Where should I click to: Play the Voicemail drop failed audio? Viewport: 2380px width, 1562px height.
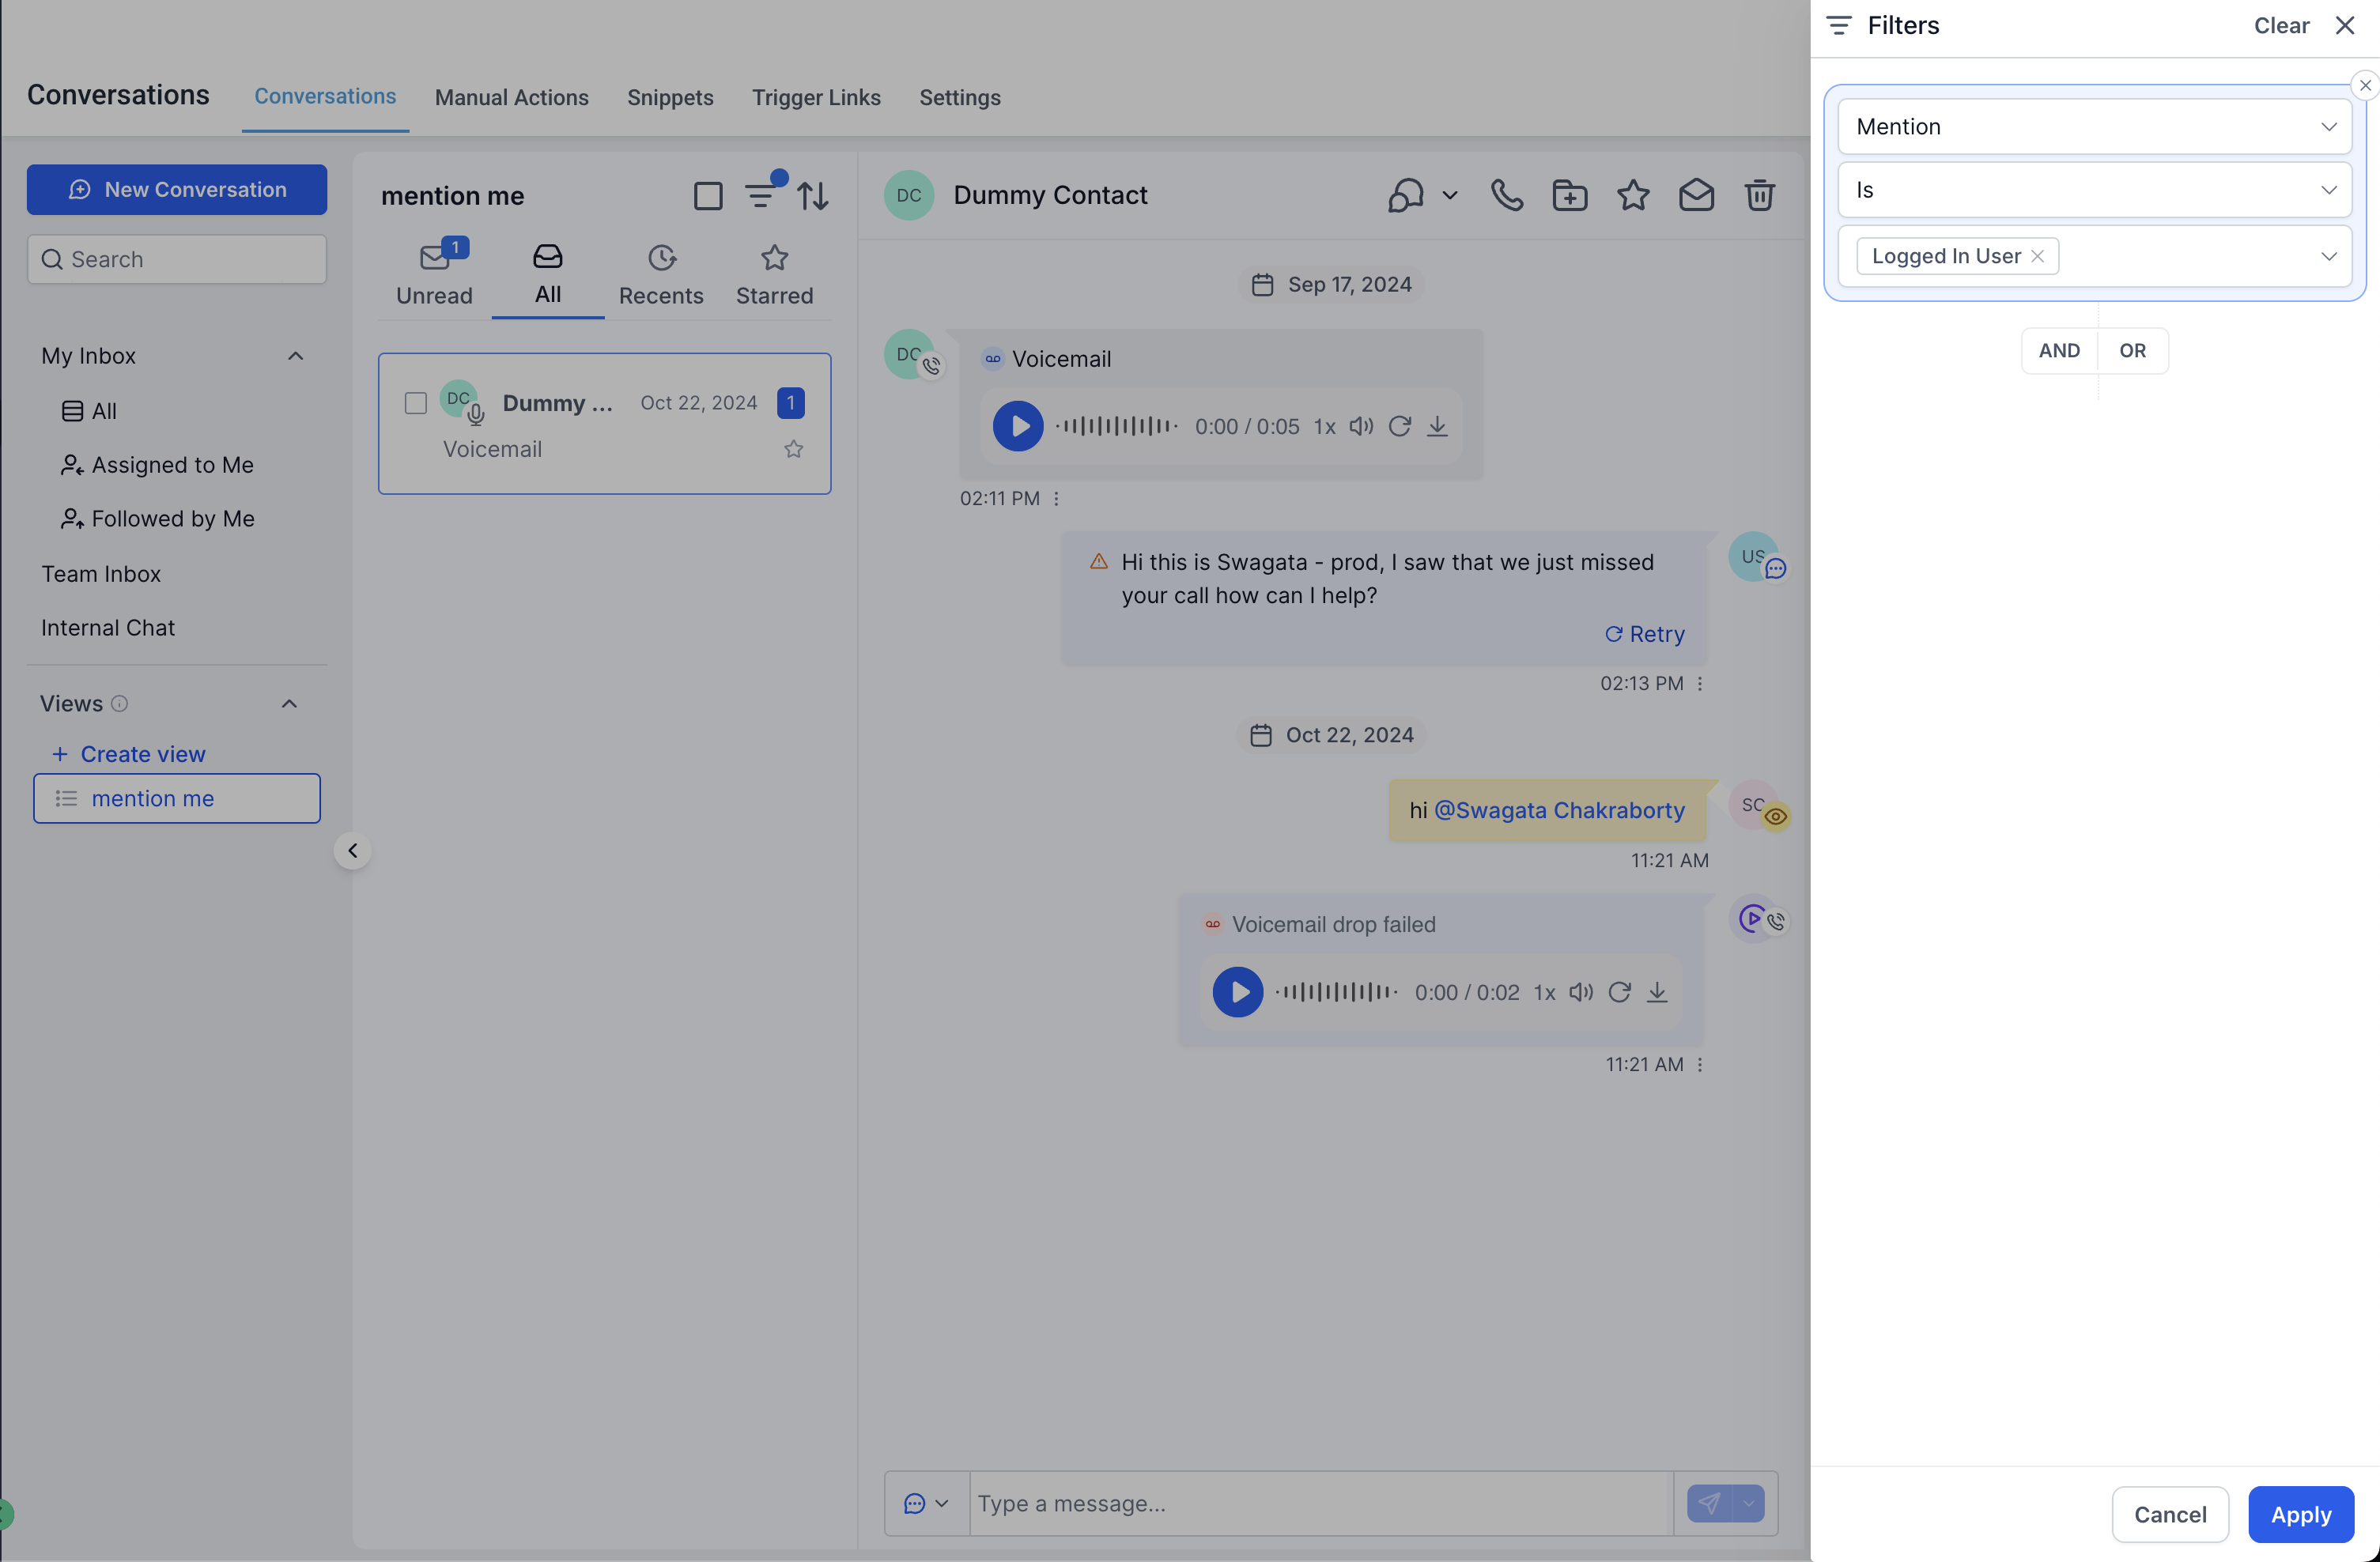tap(1237, 992)
